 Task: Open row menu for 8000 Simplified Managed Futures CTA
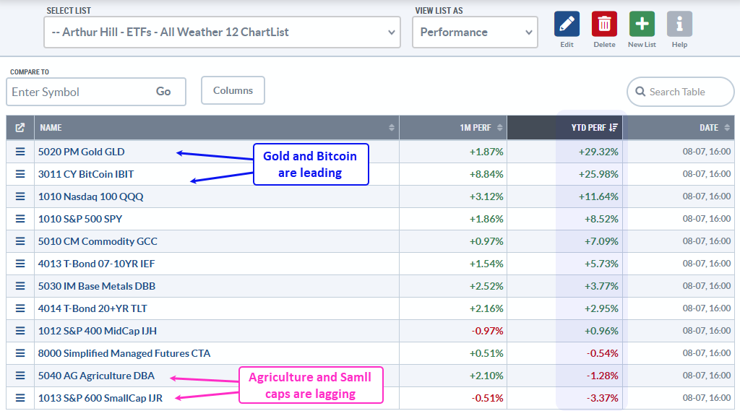tap(20, 353)
